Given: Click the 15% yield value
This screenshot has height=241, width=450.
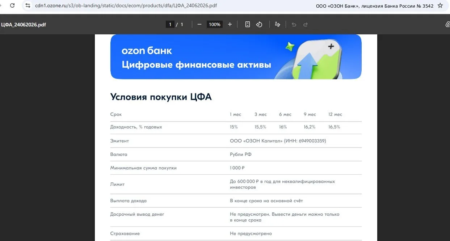Looking at the screenshot, I should click(234, 127).
